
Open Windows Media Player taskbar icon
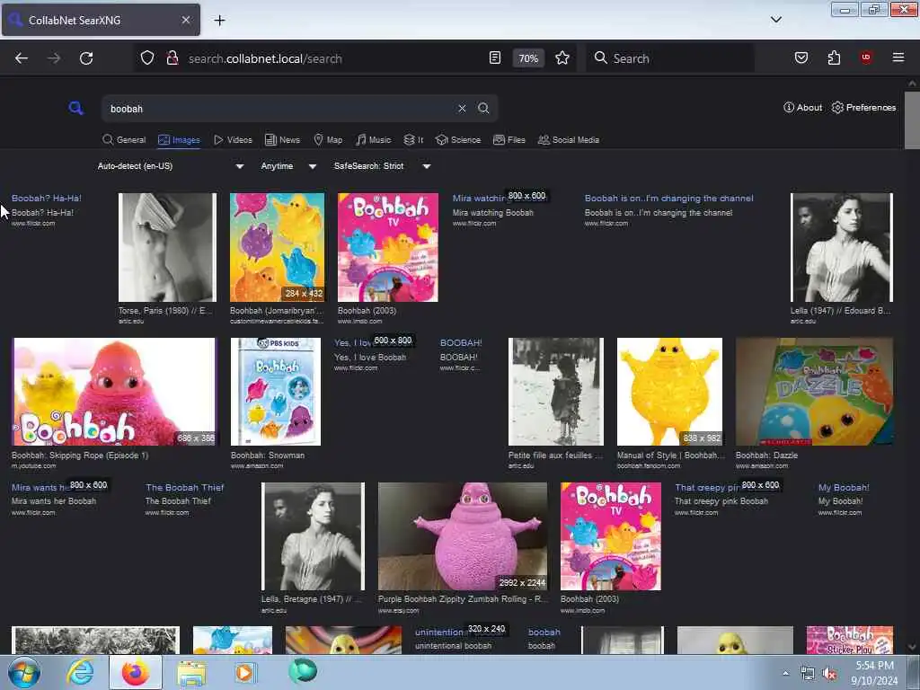(x=245, y=672)
